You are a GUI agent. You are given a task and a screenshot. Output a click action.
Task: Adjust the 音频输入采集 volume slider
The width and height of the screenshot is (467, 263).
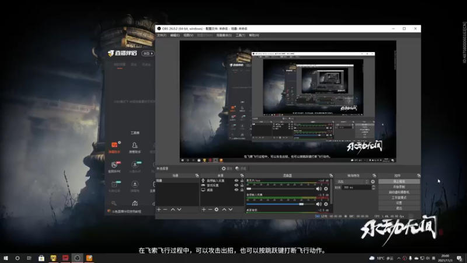point(280,204)
